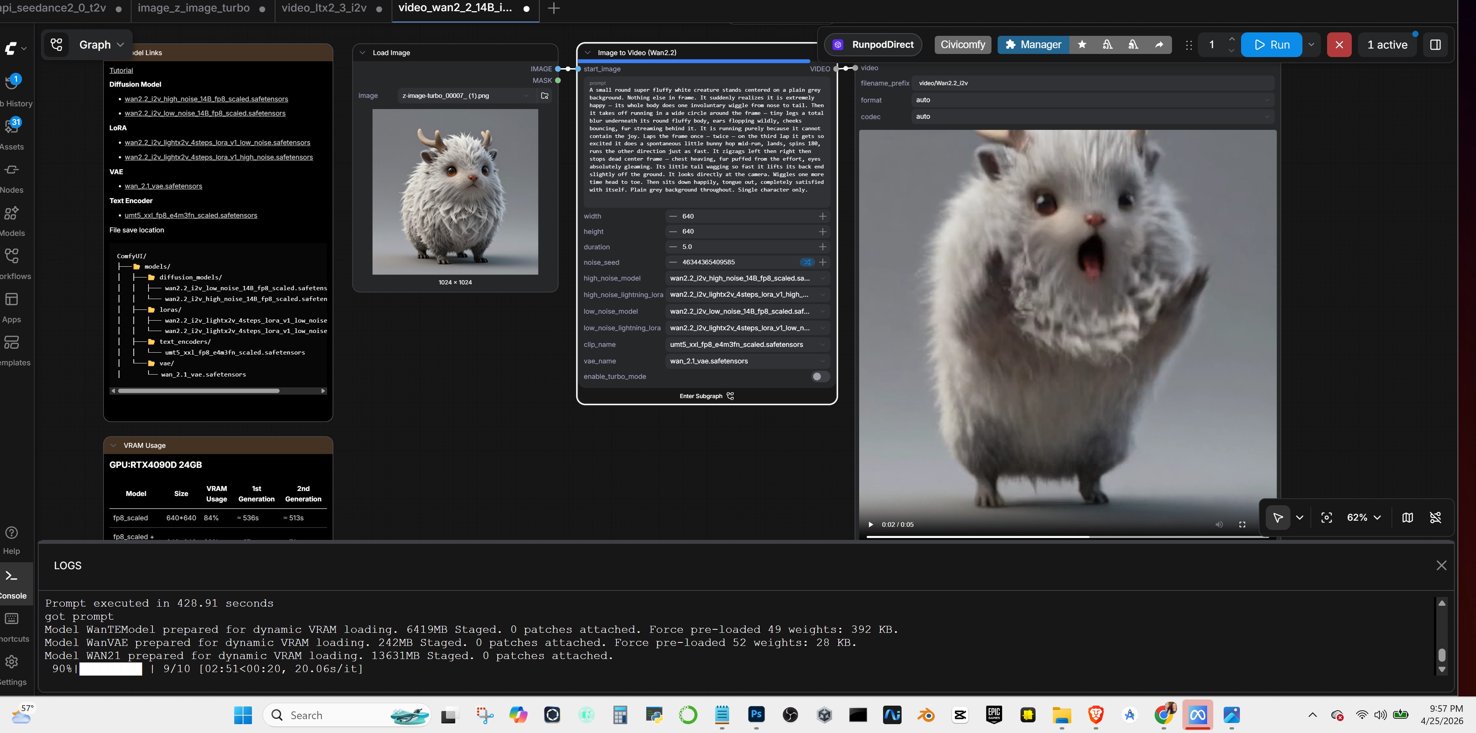Open the wan_2.1_vae.safetensors link
Image resolution: width=1476 pixels, height=733 pixels.
click(163, 186)
